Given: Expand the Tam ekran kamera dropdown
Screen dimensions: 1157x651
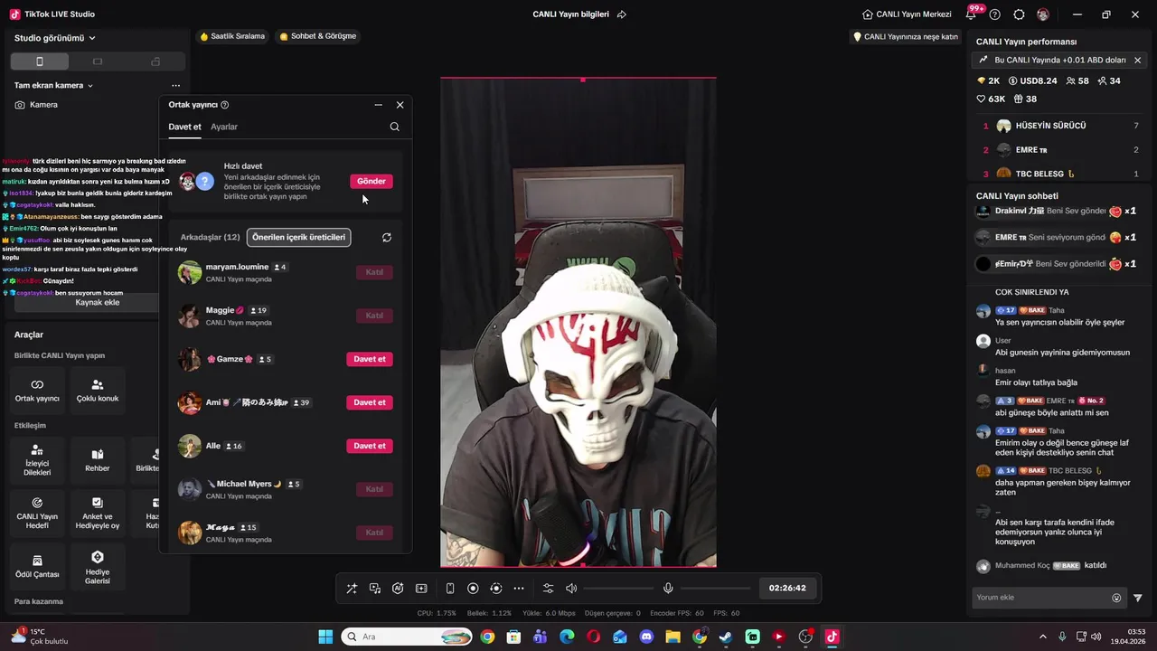Looking at the screenshot, I should coord(53,85).
